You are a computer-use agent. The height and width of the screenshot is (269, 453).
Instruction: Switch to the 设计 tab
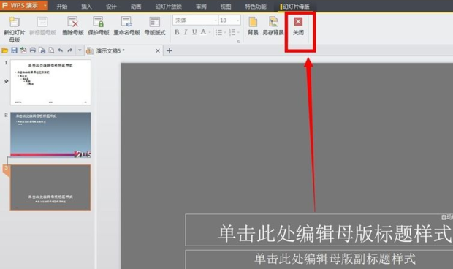tap(111, 7)
